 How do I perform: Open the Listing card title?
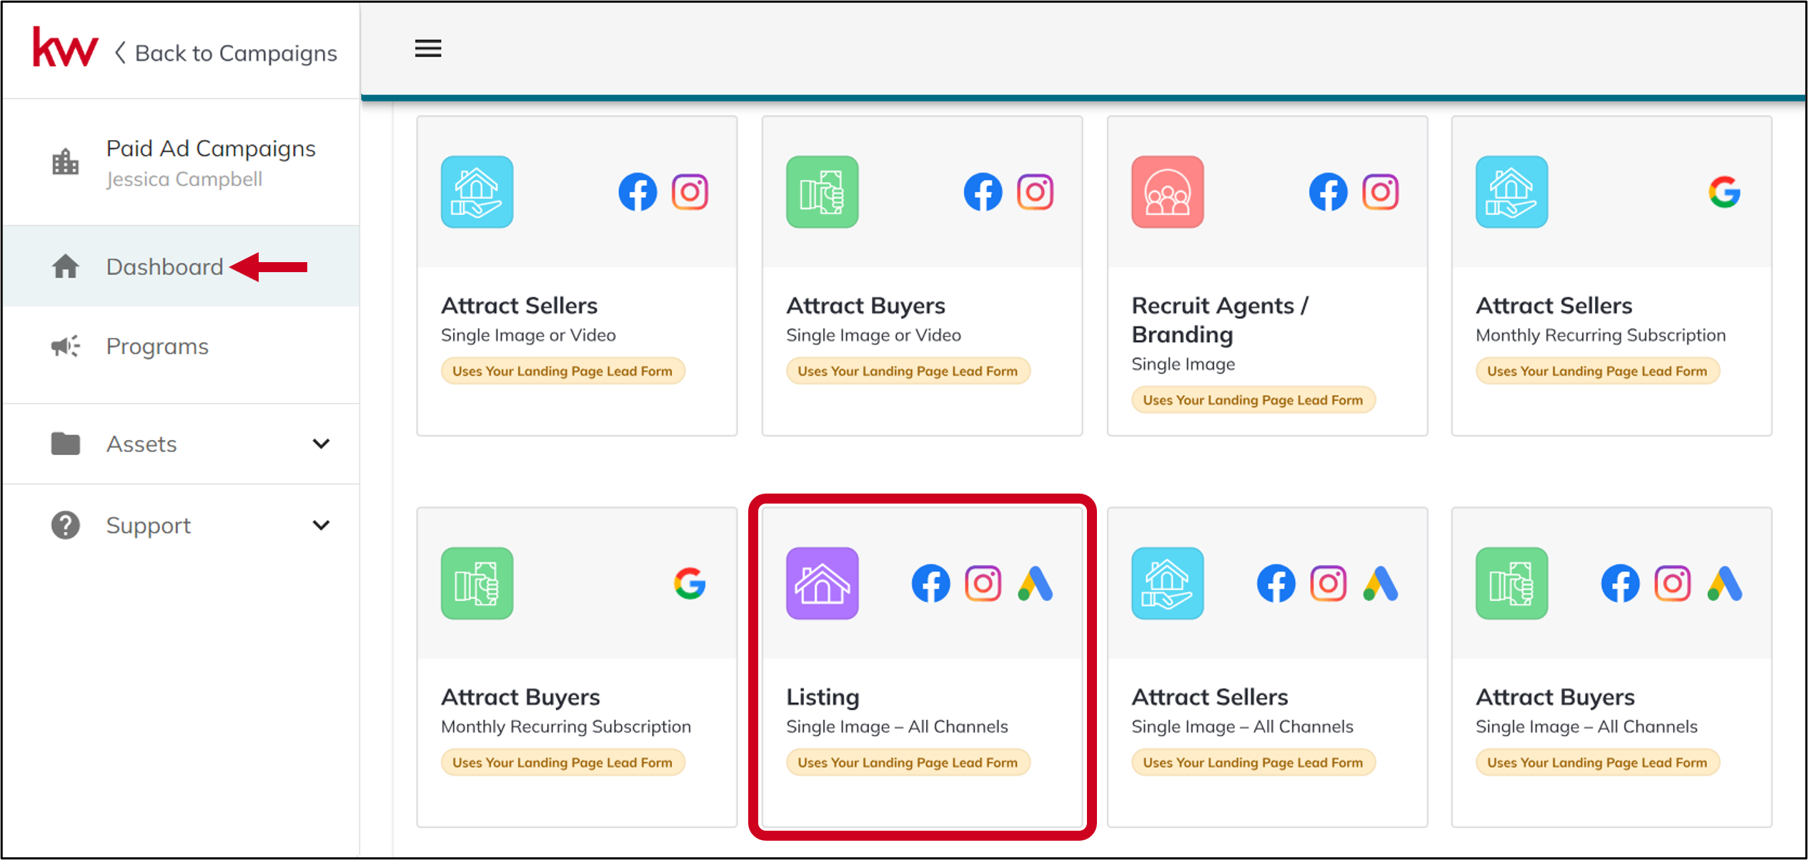click(823, 697)
